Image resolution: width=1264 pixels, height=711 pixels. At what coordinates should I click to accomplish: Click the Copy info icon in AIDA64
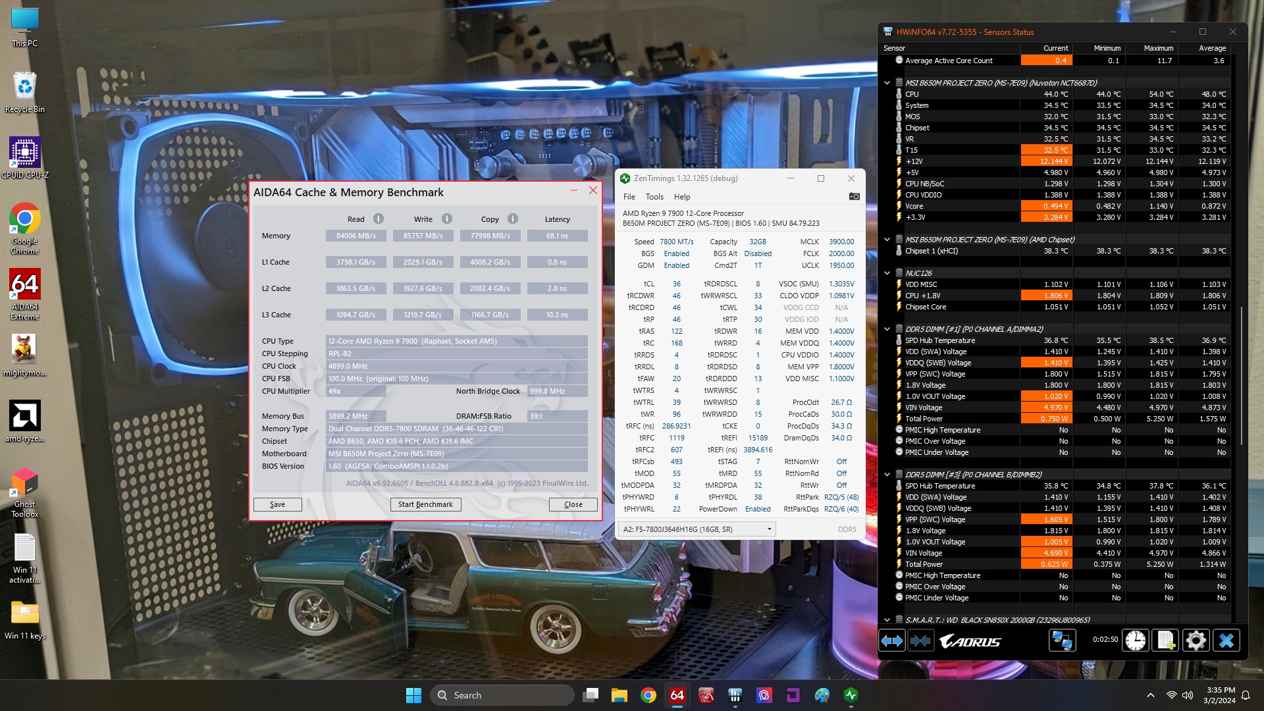tap(513, 219)
